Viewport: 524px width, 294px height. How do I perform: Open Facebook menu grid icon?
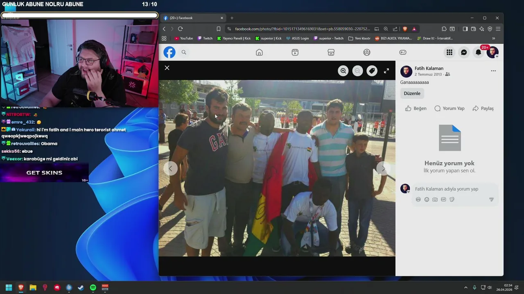point(449,52)
